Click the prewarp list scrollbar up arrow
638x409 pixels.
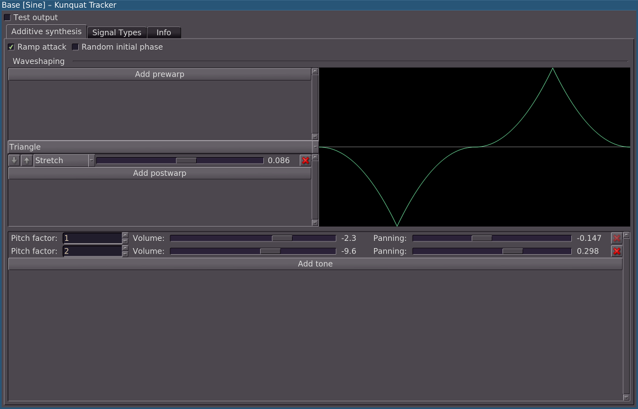(x=315, y=71)
